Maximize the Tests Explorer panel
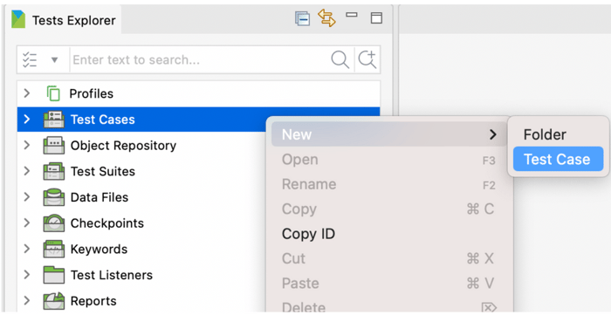Screen dimensions: 611x315 [x=376, y=18]
